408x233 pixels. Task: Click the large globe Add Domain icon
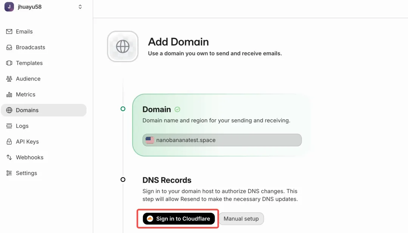coord(123,47)
